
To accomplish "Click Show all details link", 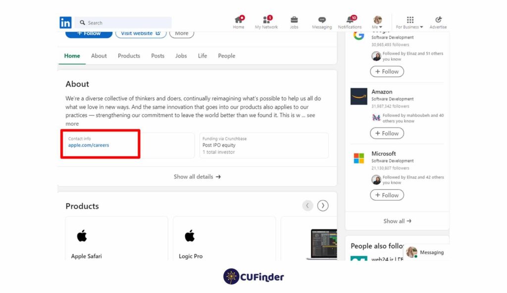I will [x=197, y=177].
